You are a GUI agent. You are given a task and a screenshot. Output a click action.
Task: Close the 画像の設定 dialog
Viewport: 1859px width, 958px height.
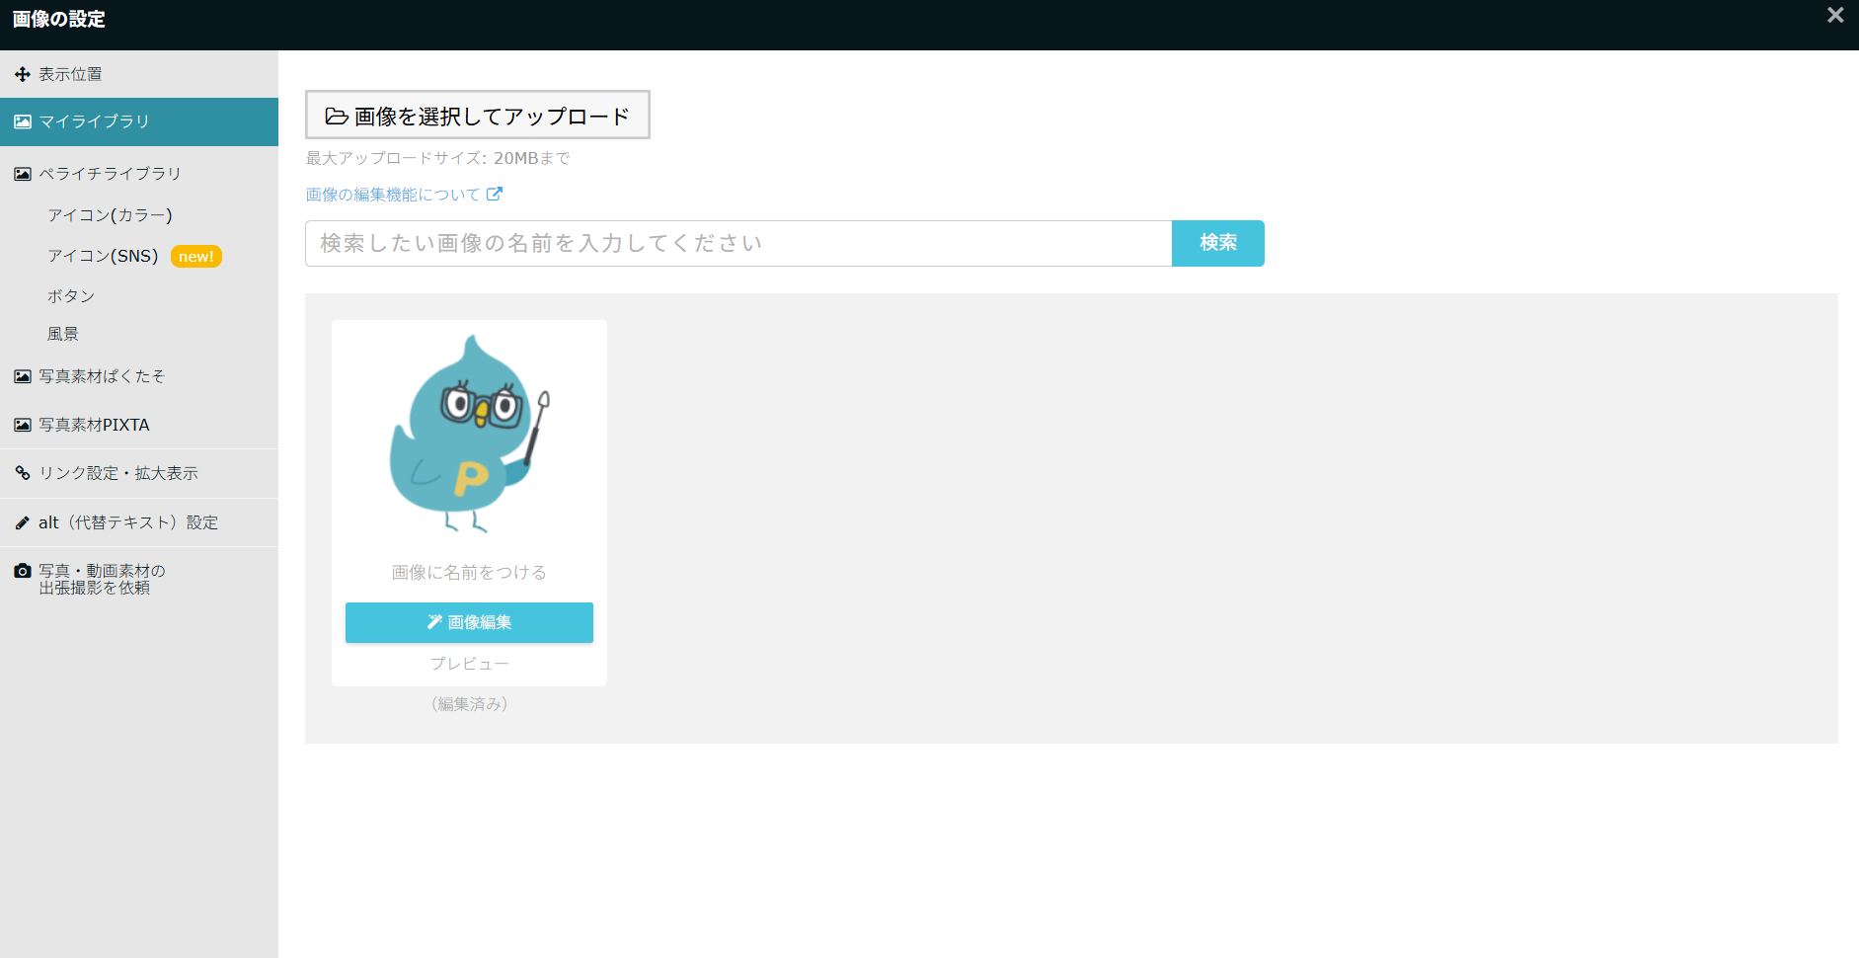(x=1835, y=15)
